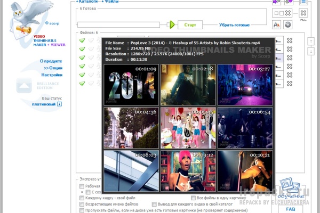Click the Убрать готовые link
320x213 pixels.
[234, 25]
